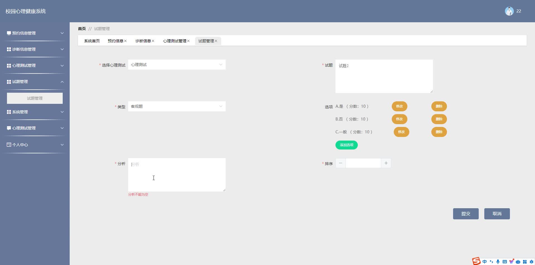Click 删除 for option A.是
The height and width of the screenshot is (265, 535).
pyautogui.click(x=439, y=106)
